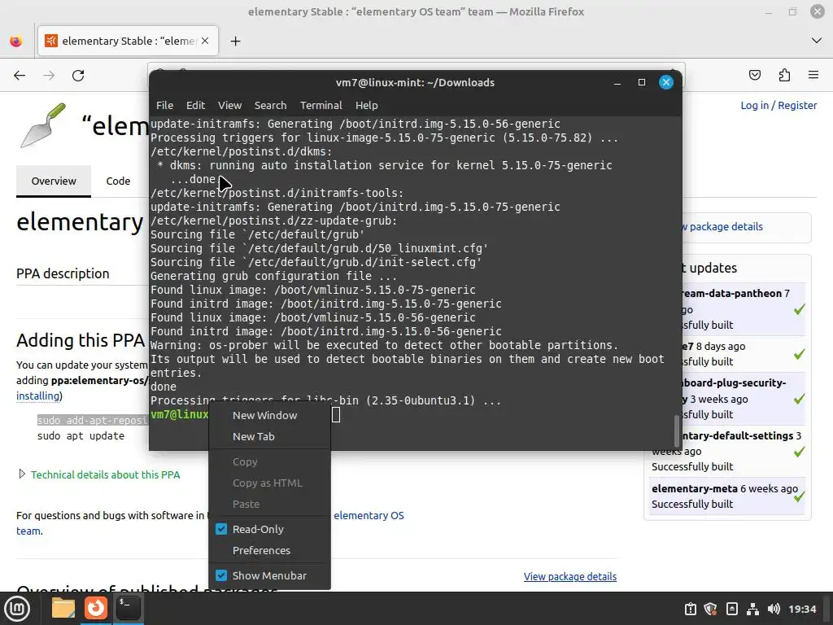Follow the View package details link at bottom

pyautogui.click(x=570, y=576)
